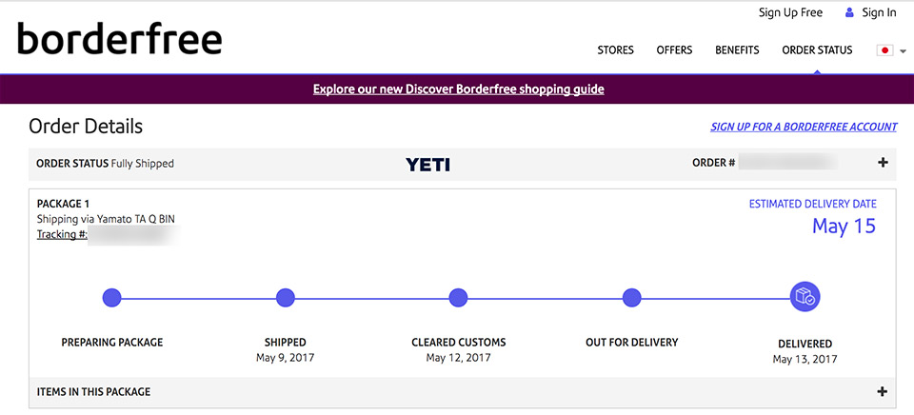
Task: Click the borderfree logo
Action: [x=120, y=40]
